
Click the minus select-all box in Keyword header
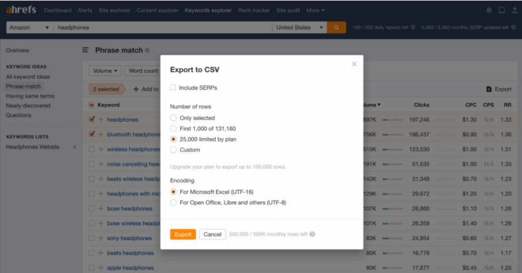coord(92,105)
